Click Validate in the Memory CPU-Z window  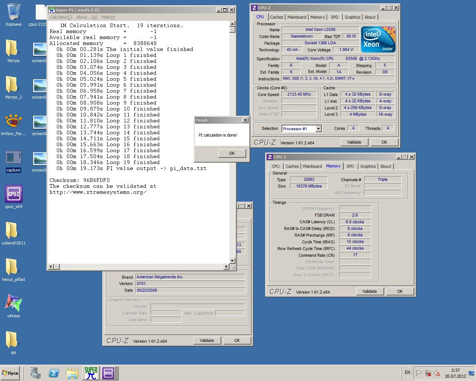click(x=370, y=291)
